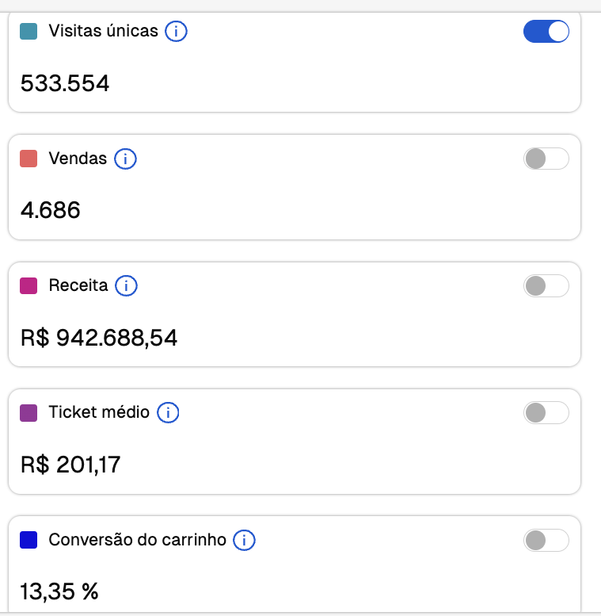Open Ticket médio info icon
The width and height of the screenshot is (601, 616).
[168, 412]
